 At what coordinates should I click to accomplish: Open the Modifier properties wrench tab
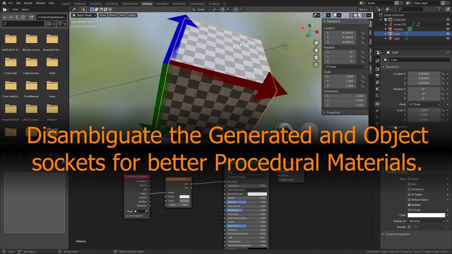[377, 111]
